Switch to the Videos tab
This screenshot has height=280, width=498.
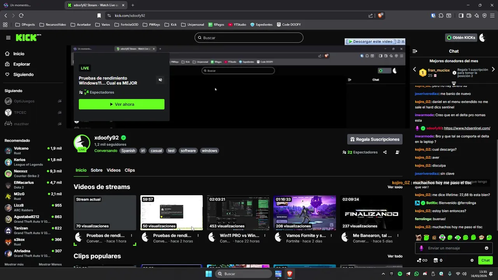point(114,170)
